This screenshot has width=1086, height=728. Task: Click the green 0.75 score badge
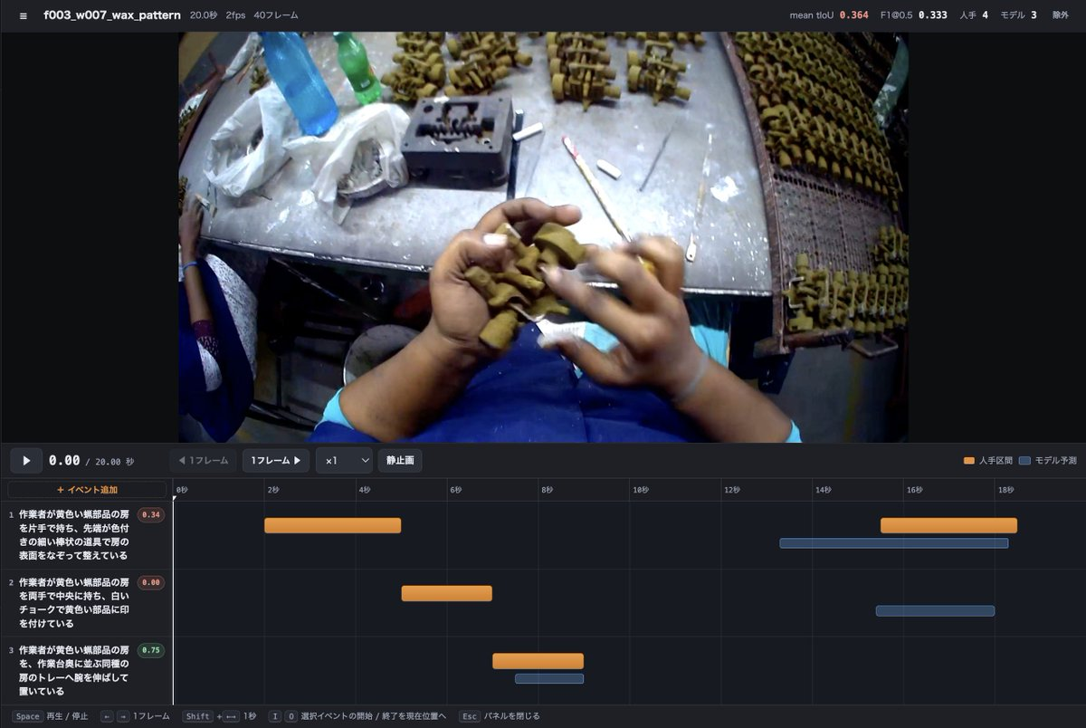pyautogui.click(x=151, y=650)
